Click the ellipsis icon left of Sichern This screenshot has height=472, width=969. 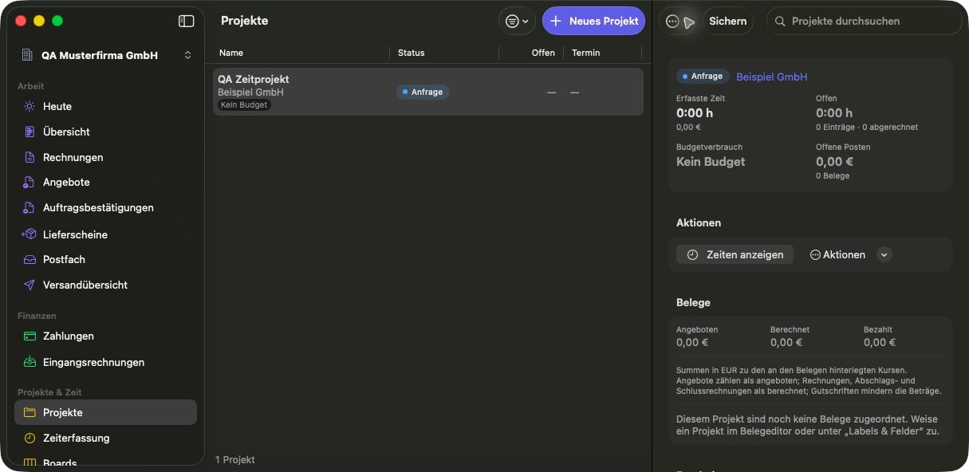point(672,22)
